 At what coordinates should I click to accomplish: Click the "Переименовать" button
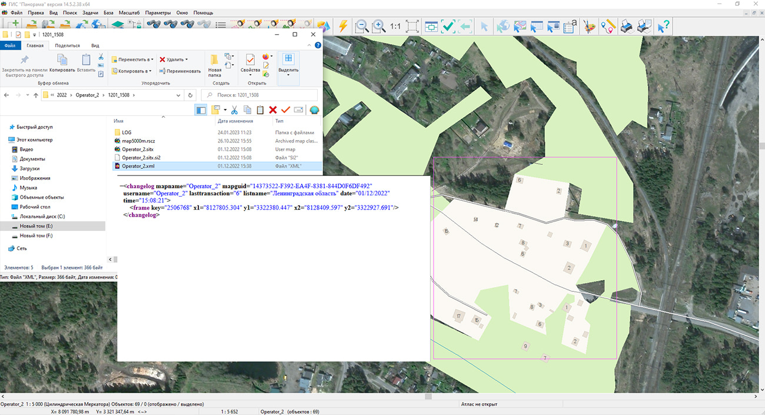pyautogui.click(x=180, y=71)
